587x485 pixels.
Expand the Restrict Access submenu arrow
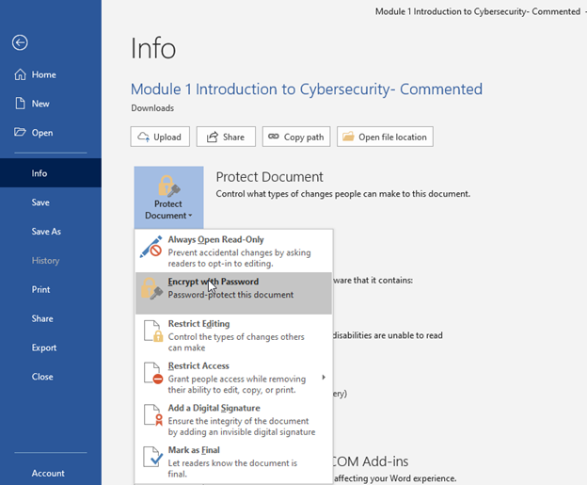[x=324, y=377]
